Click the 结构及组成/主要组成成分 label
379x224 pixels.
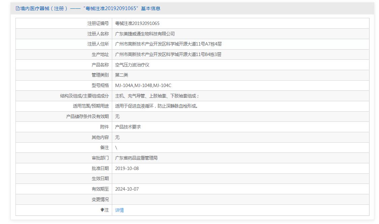coord(84,96)
